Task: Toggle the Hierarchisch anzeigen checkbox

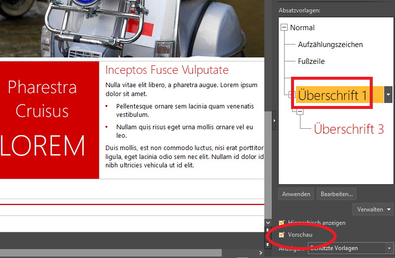Action: tap(282, 223)
